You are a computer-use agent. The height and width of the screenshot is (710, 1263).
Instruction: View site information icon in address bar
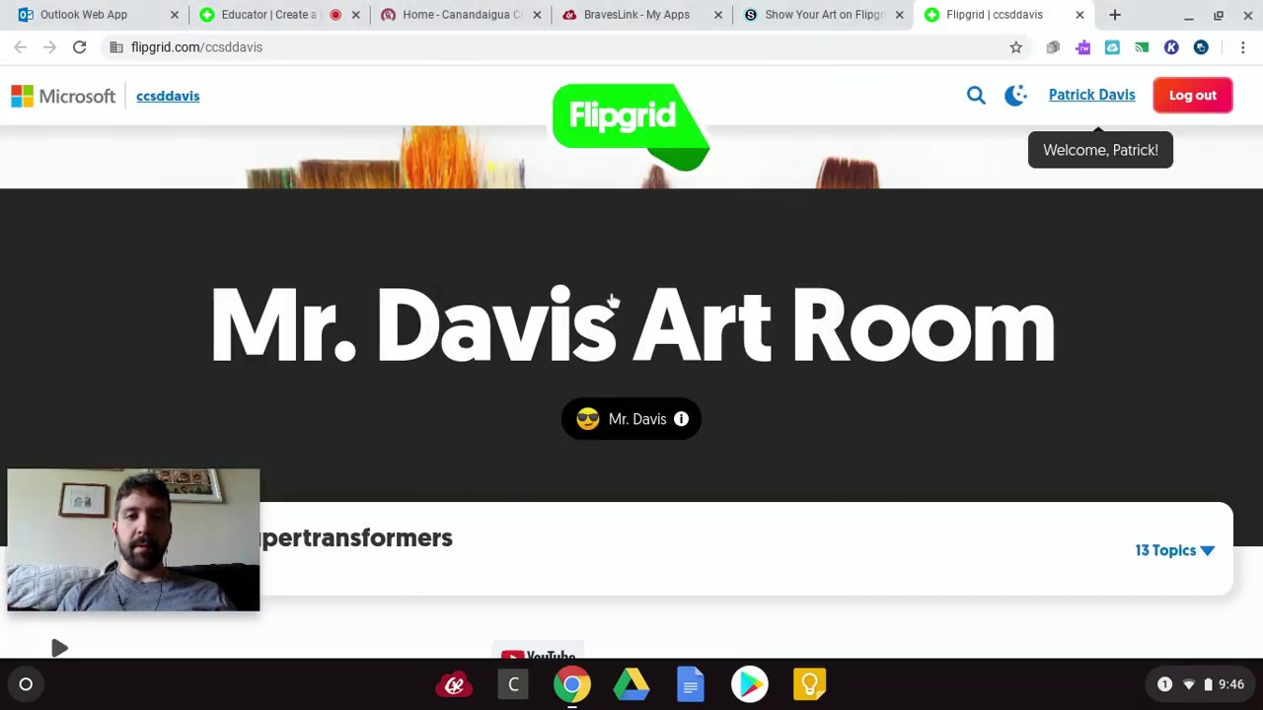pos(116,47)
